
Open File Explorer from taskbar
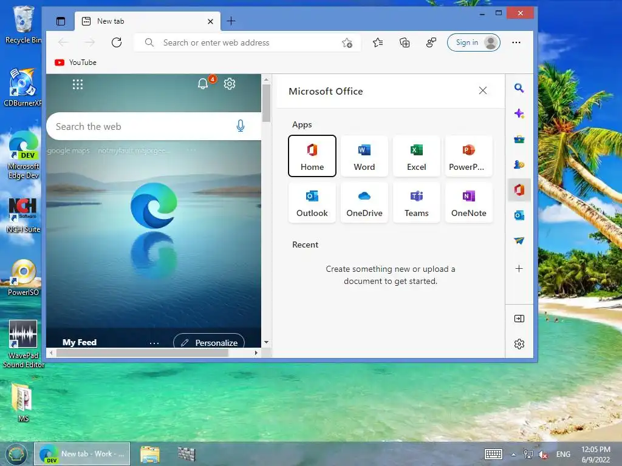tap(150, 454)
